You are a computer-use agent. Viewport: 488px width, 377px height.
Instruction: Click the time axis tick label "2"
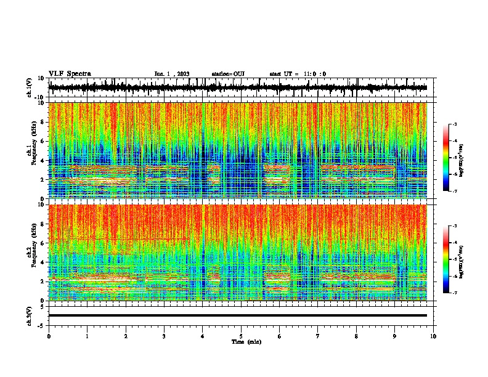click(x=126, y=336)
